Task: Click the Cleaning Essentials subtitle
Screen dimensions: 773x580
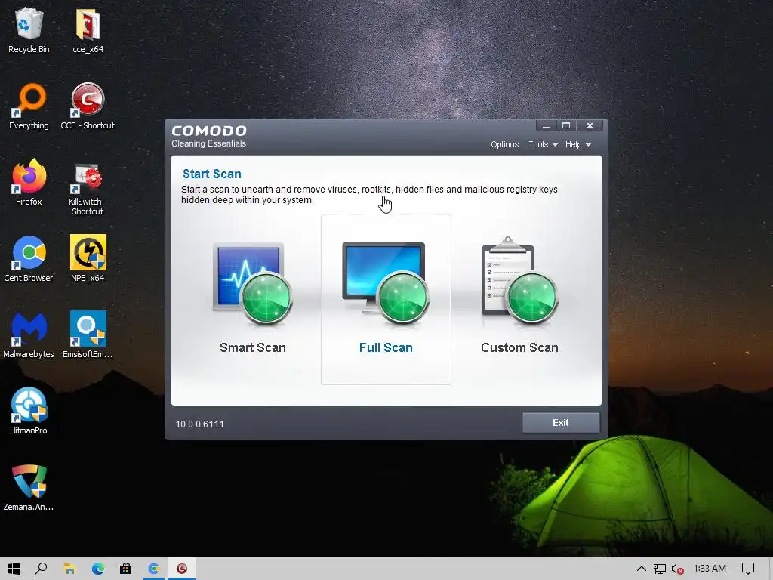Action: coord(208,143)
